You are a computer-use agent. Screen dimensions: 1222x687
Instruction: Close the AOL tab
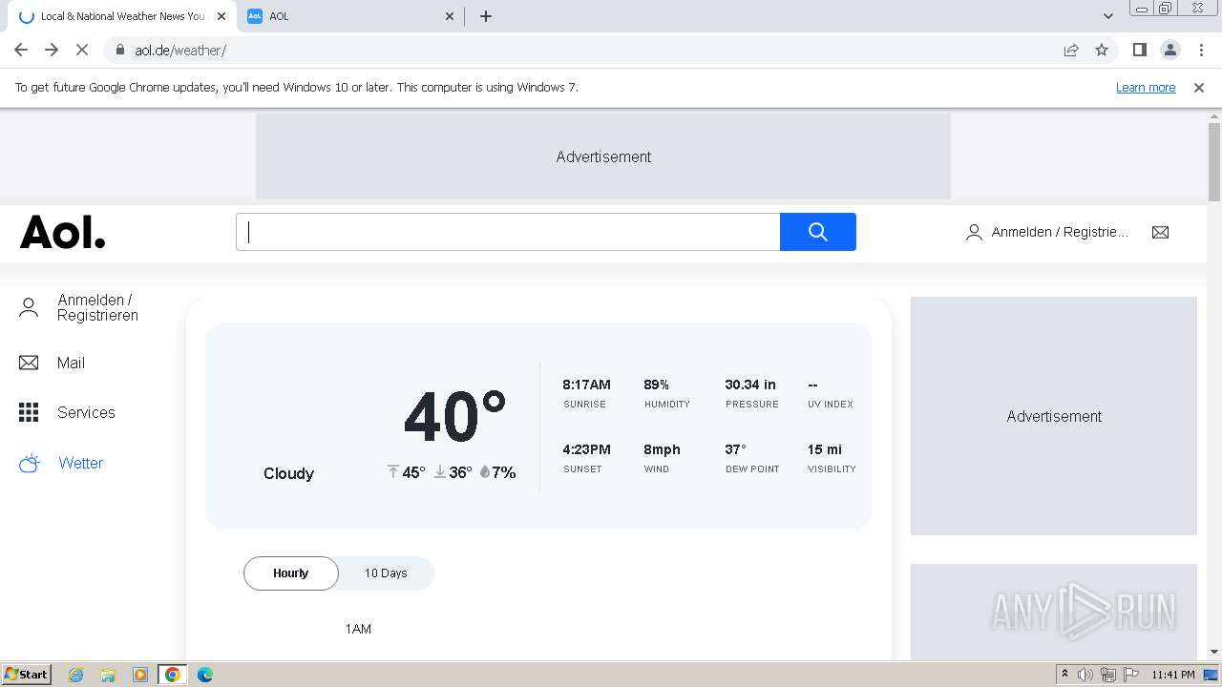coord(451,16)
